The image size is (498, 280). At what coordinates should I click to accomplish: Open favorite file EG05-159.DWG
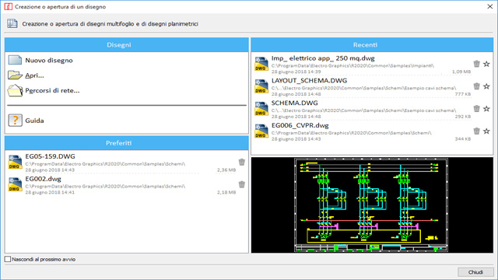(x=50, y=156)
